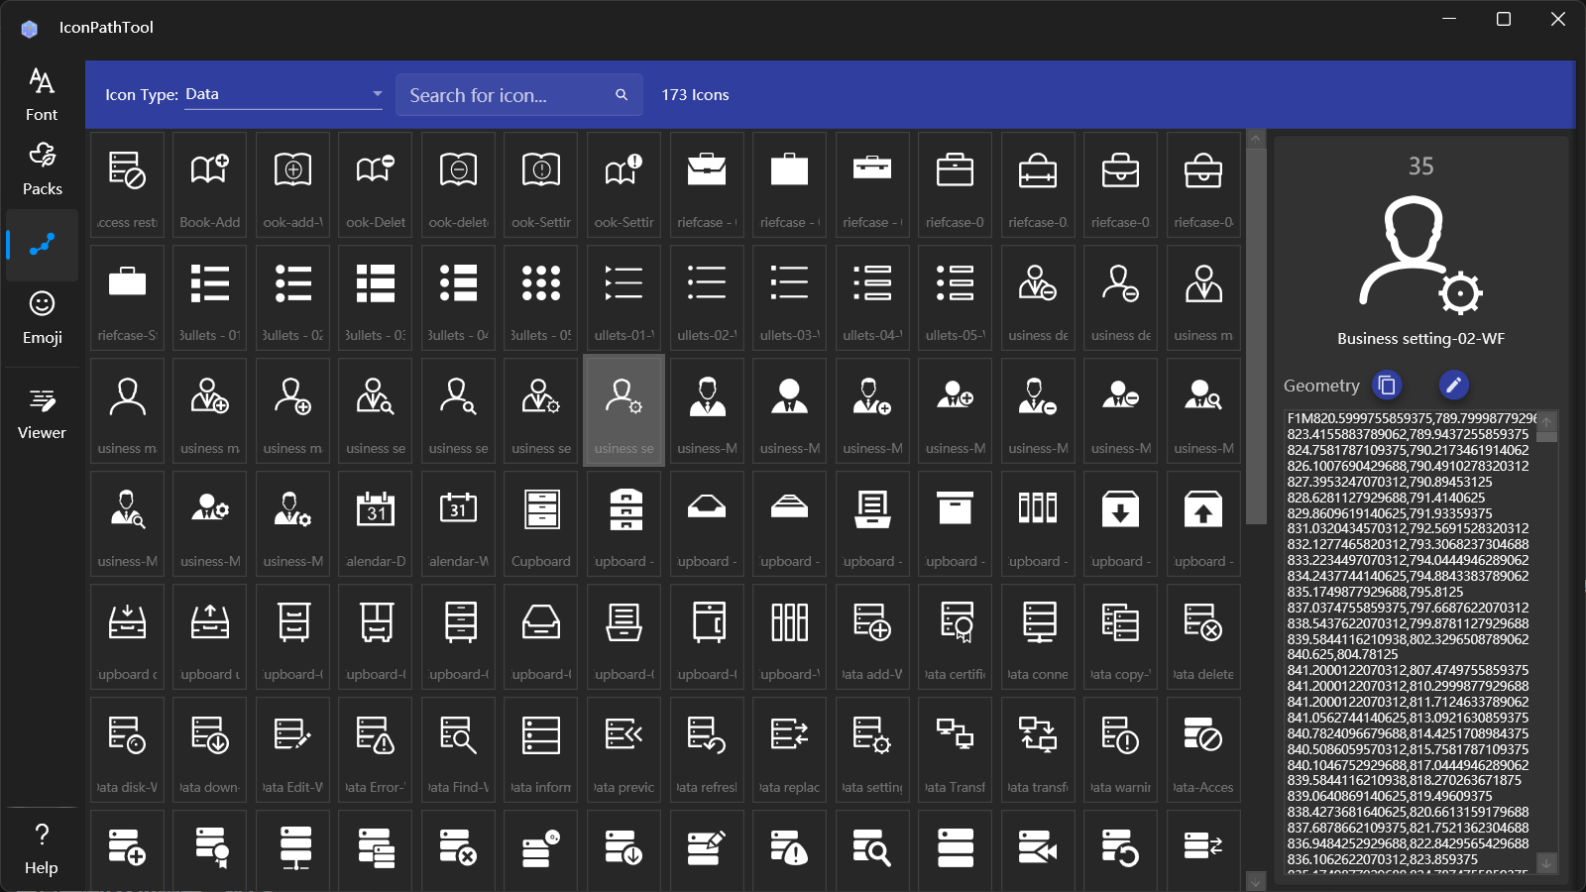The height and width of the screenshot is (892, 1586).
Task: Select the Book-Add icon tile
Action: [210, 184]
